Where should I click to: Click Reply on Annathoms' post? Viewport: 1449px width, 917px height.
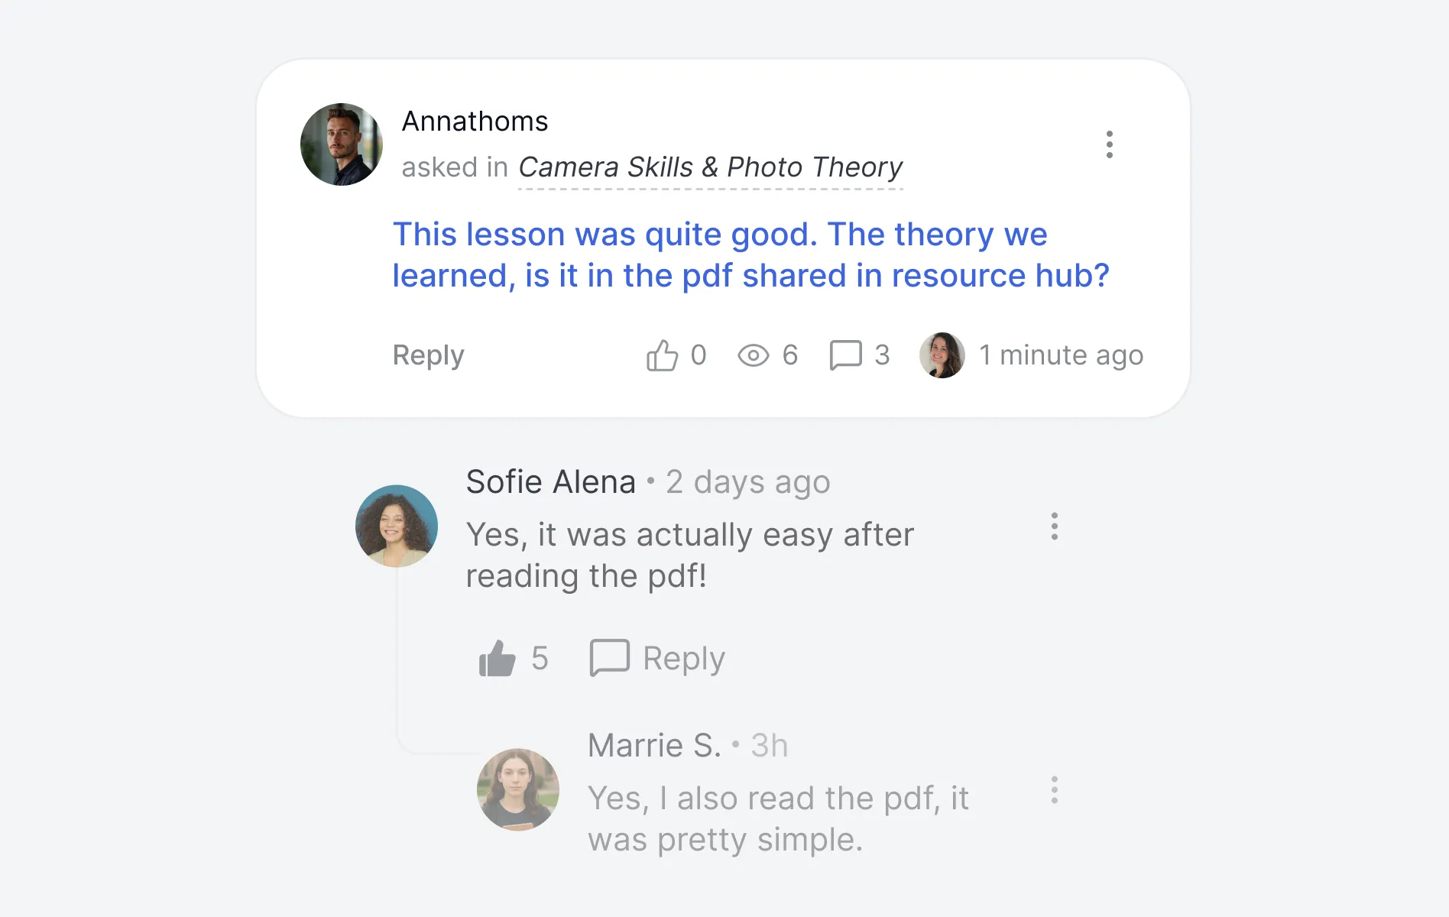point(428,355)
